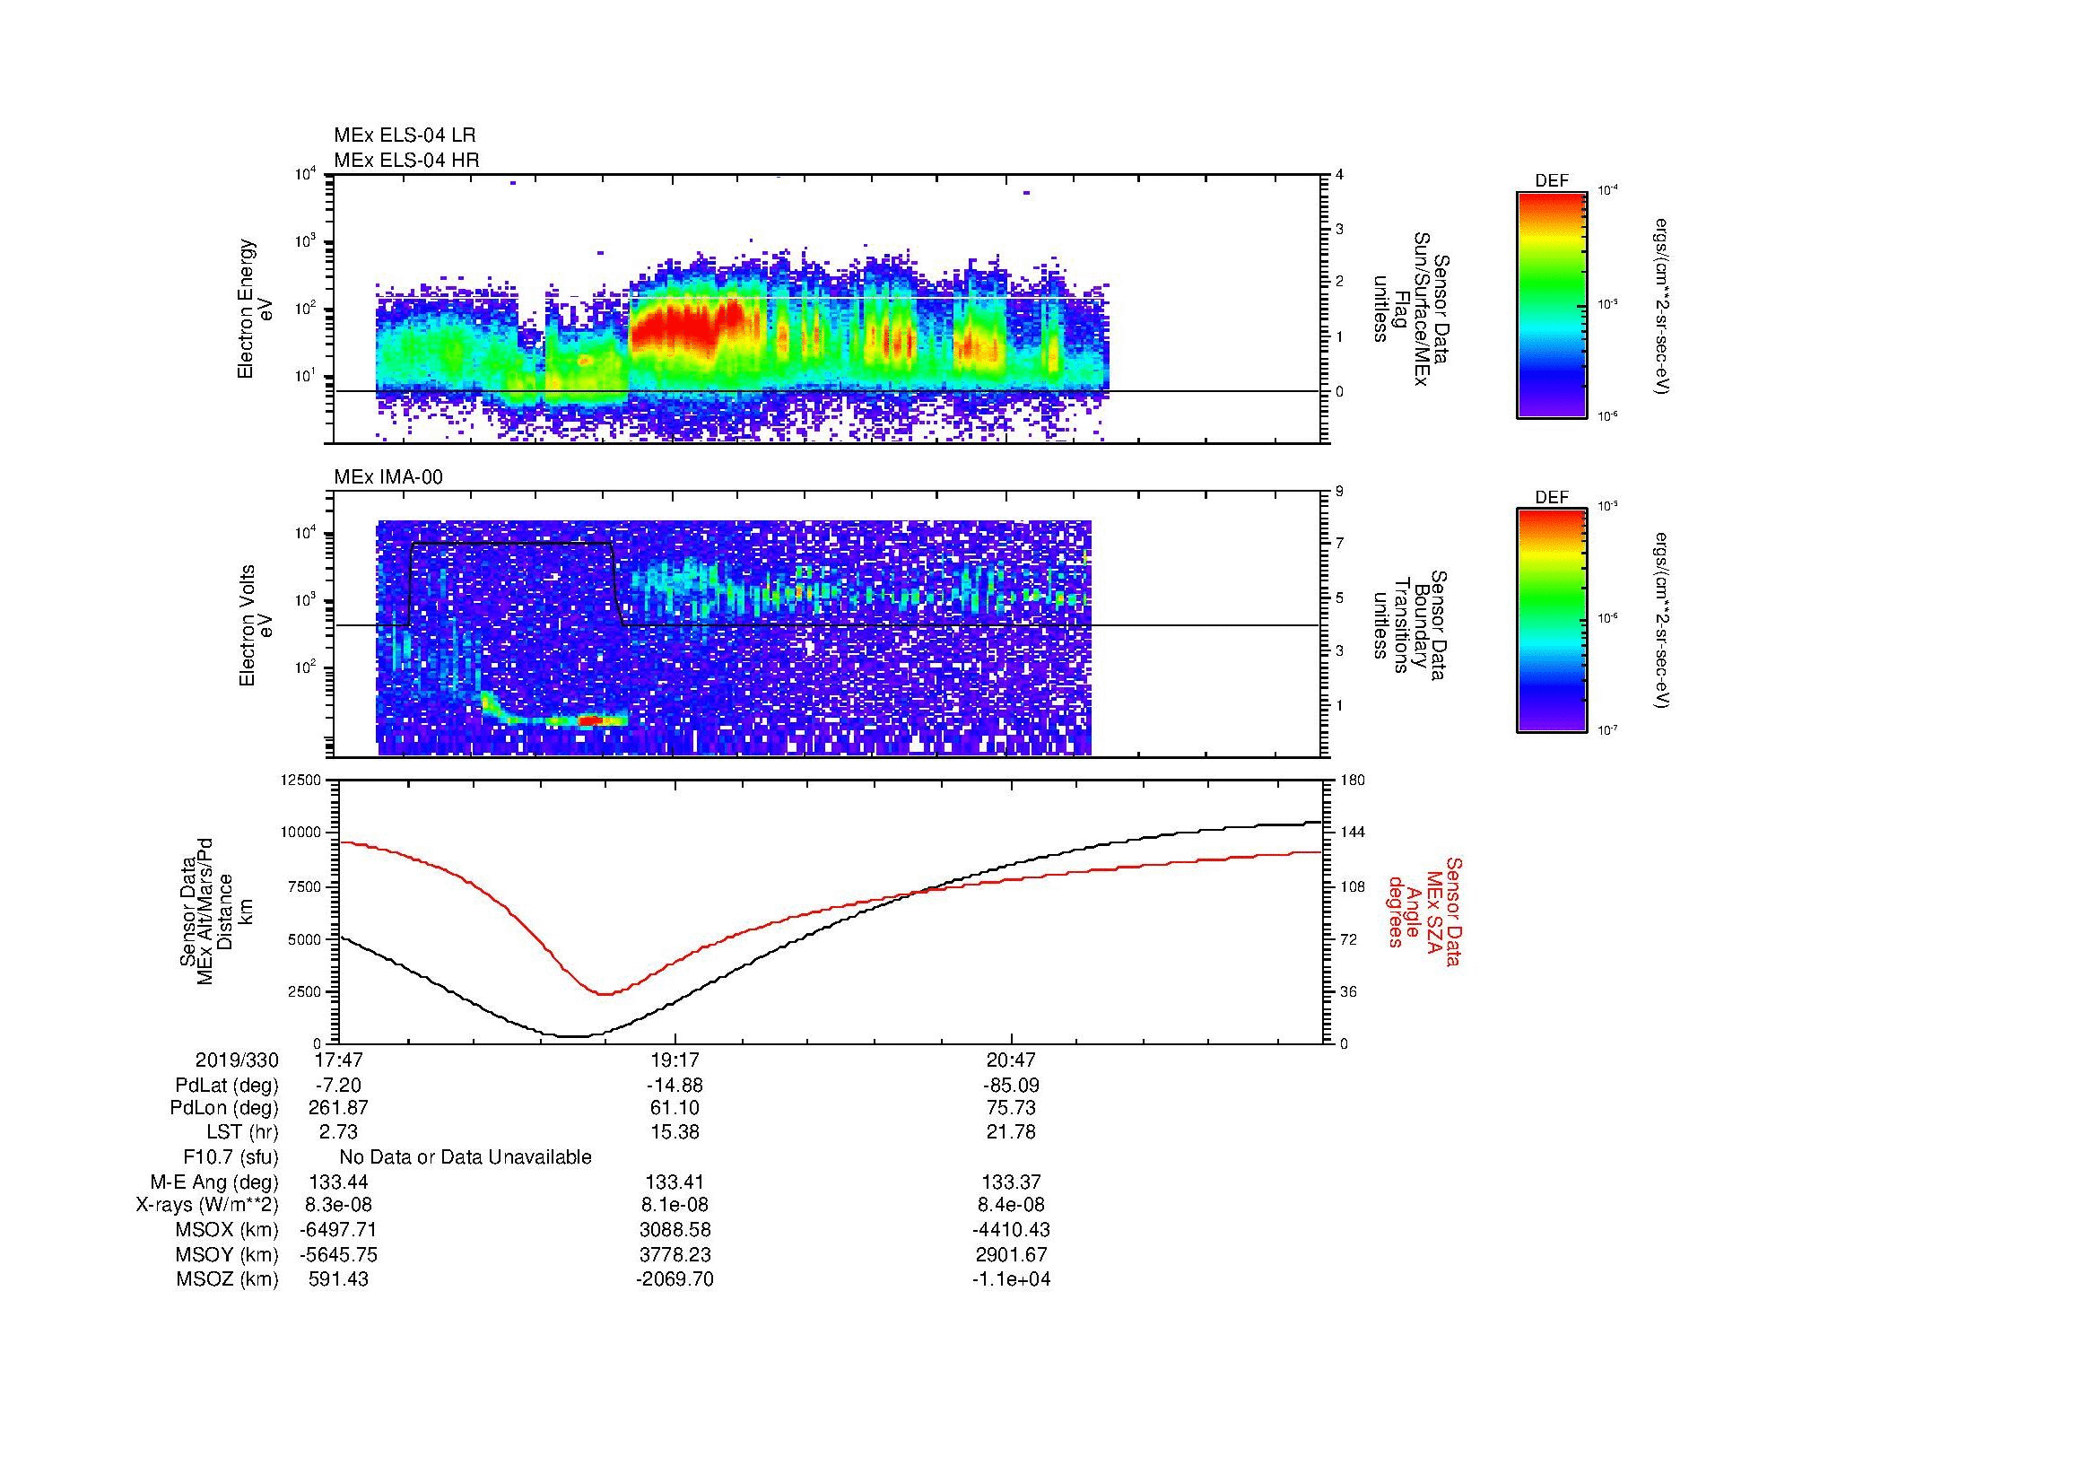Click the PdLon value 61.10
Image resolution: width=2098 pixels, height=1483 pixels.
point(675,1108)
